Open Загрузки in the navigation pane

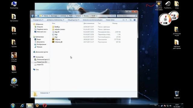click(x=39, y=27)
